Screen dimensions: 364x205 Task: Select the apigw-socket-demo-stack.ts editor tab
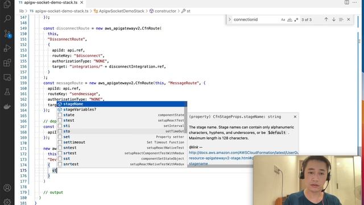click(x=51, y=2)
